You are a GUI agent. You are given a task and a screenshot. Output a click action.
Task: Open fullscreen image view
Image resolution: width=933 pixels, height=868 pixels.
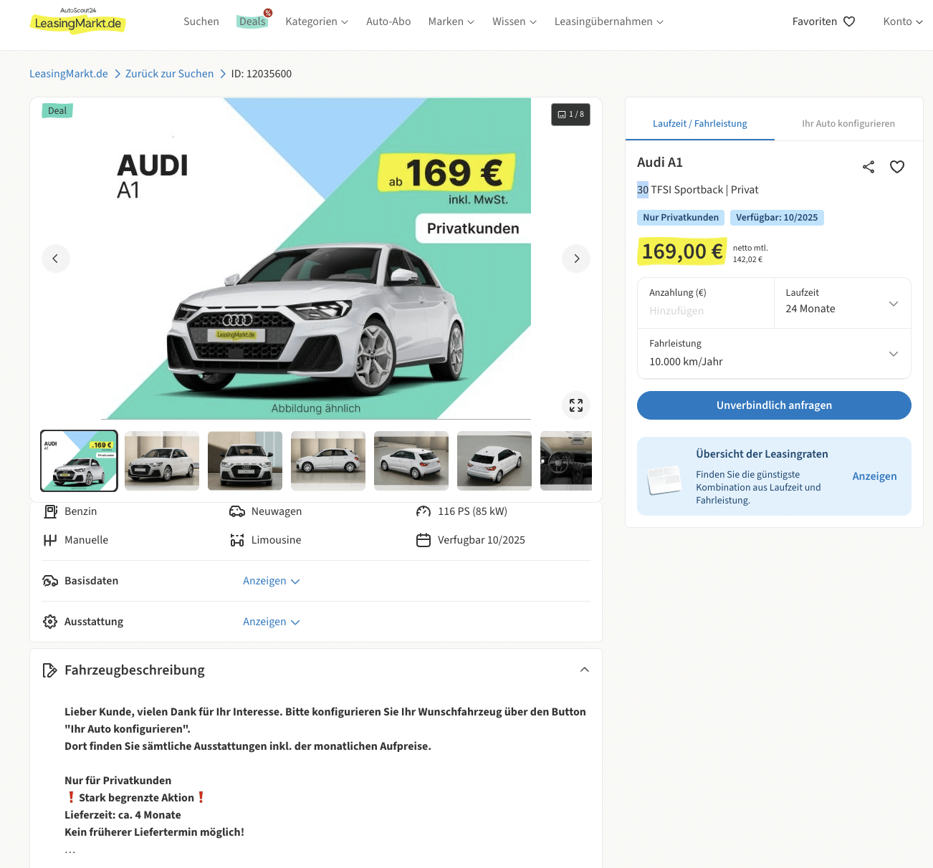pyautogui.click(x=576, y=405)
